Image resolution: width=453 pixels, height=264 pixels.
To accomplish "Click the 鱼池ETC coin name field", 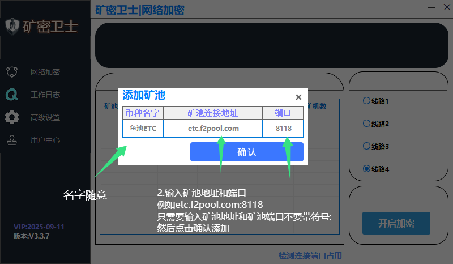I will click(x=143, y=129).
